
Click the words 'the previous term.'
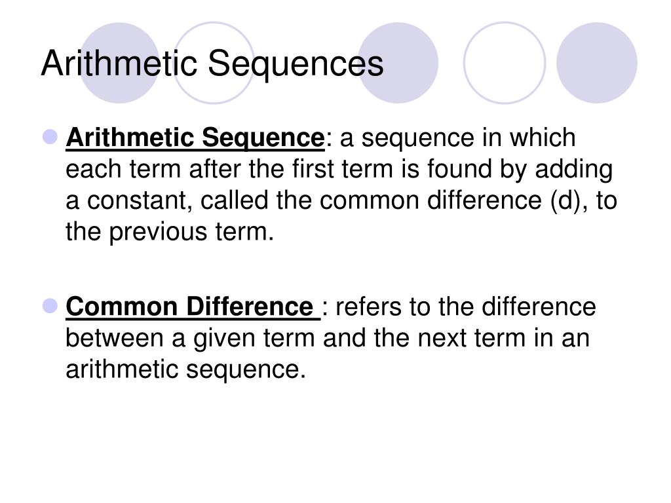click(x=170, y=233)
